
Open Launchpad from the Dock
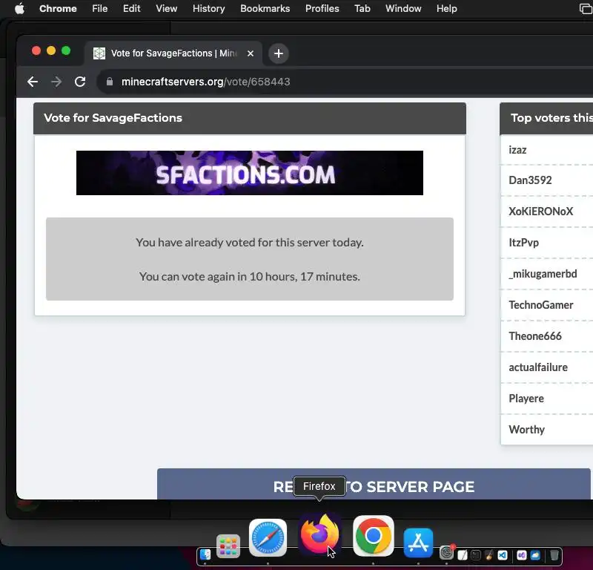click(228, 546)
